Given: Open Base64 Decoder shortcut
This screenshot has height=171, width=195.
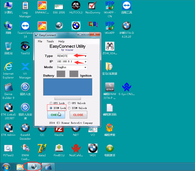Looking at the screenshot, I should click(25, 132).
